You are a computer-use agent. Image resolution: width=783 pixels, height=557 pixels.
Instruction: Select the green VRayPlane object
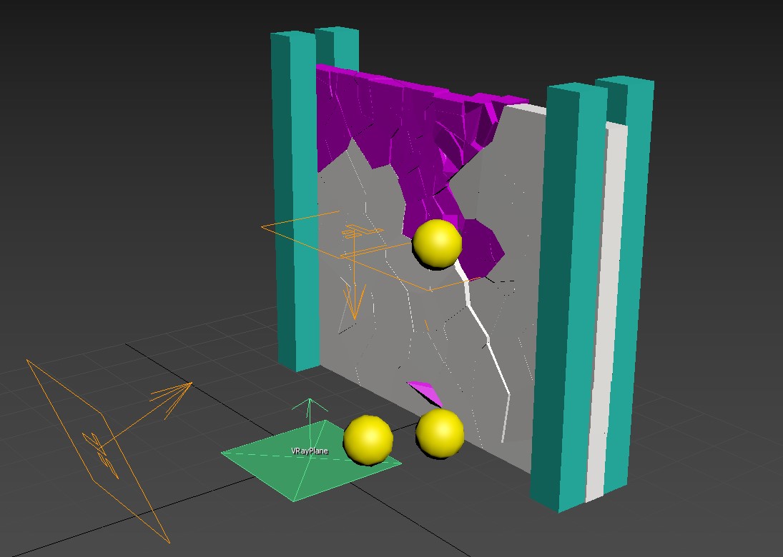pyautogui.click(x=286, y=471)
